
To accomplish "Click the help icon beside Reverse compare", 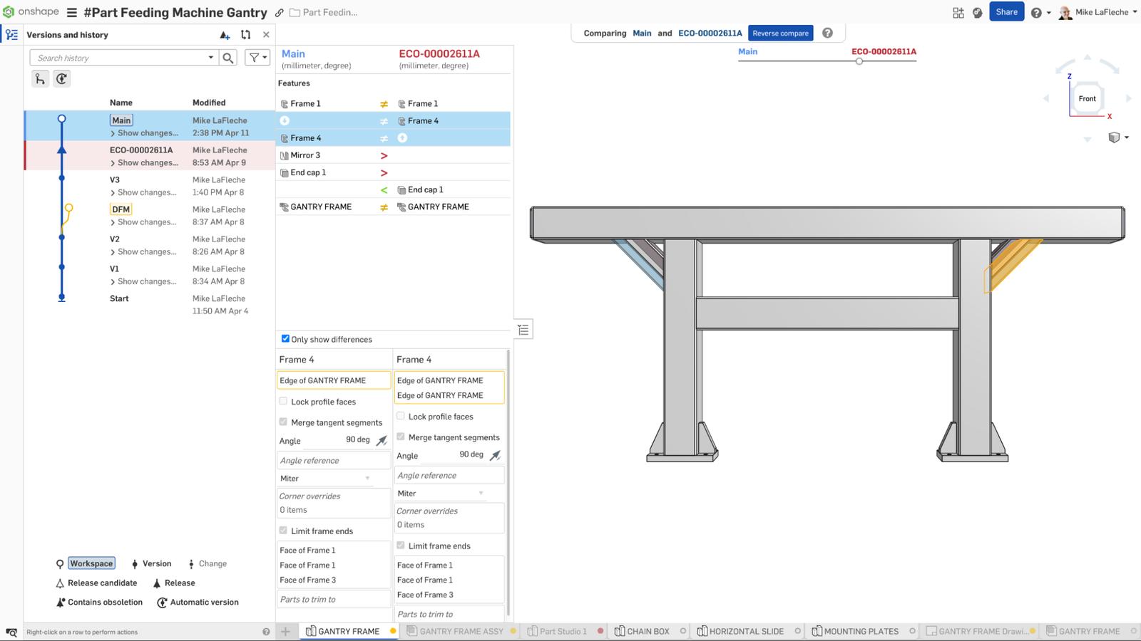I will (x=827, y=33).
